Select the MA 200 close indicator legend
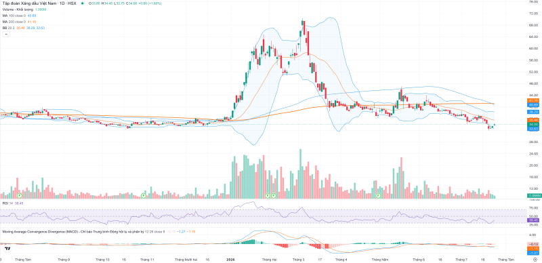542x263 pixels. coord(14,22)
